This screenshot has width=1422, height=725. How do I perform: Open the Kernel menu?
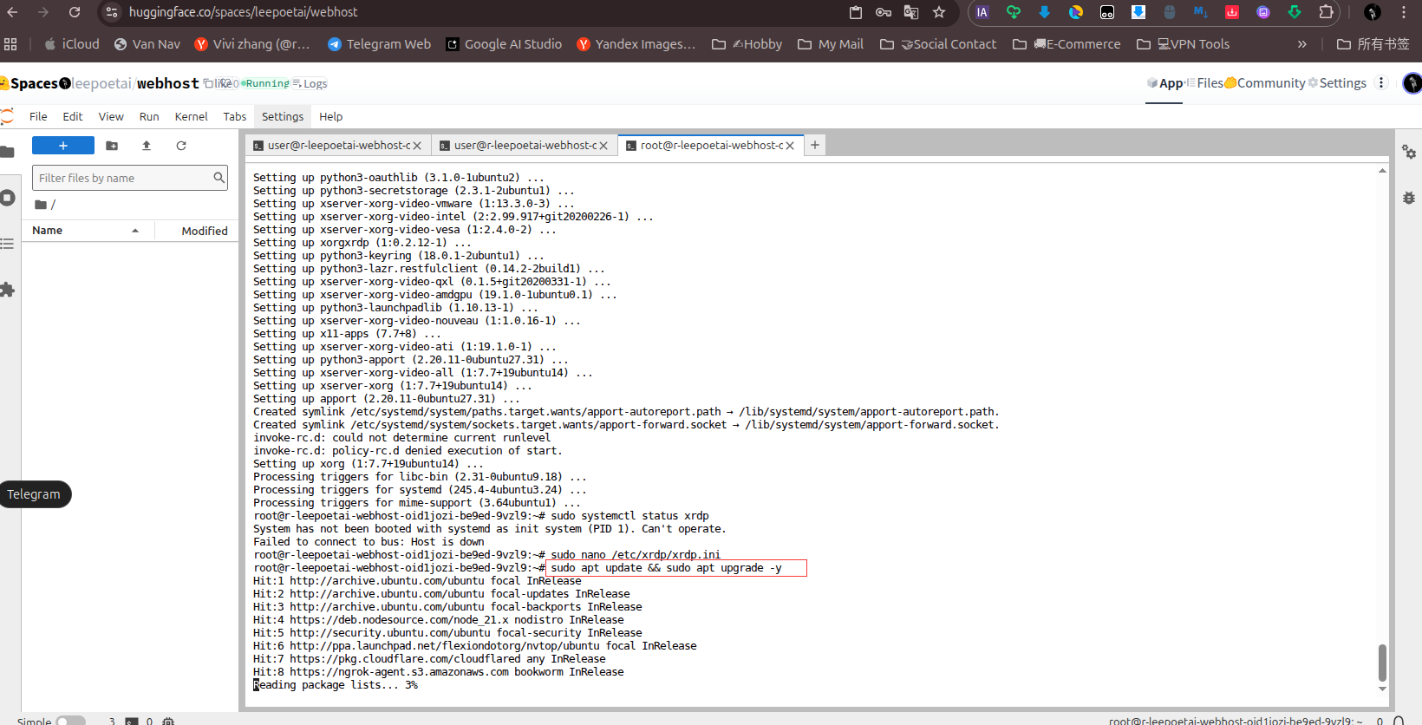point(191,116)
